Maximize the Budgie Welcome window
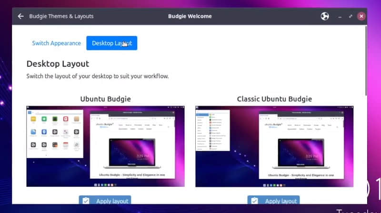381x213 pixels. (x=351, y=16)
